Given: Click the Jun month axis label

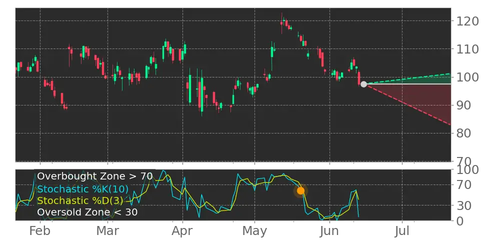Looking at the screenshot, I should coord(329,231).
